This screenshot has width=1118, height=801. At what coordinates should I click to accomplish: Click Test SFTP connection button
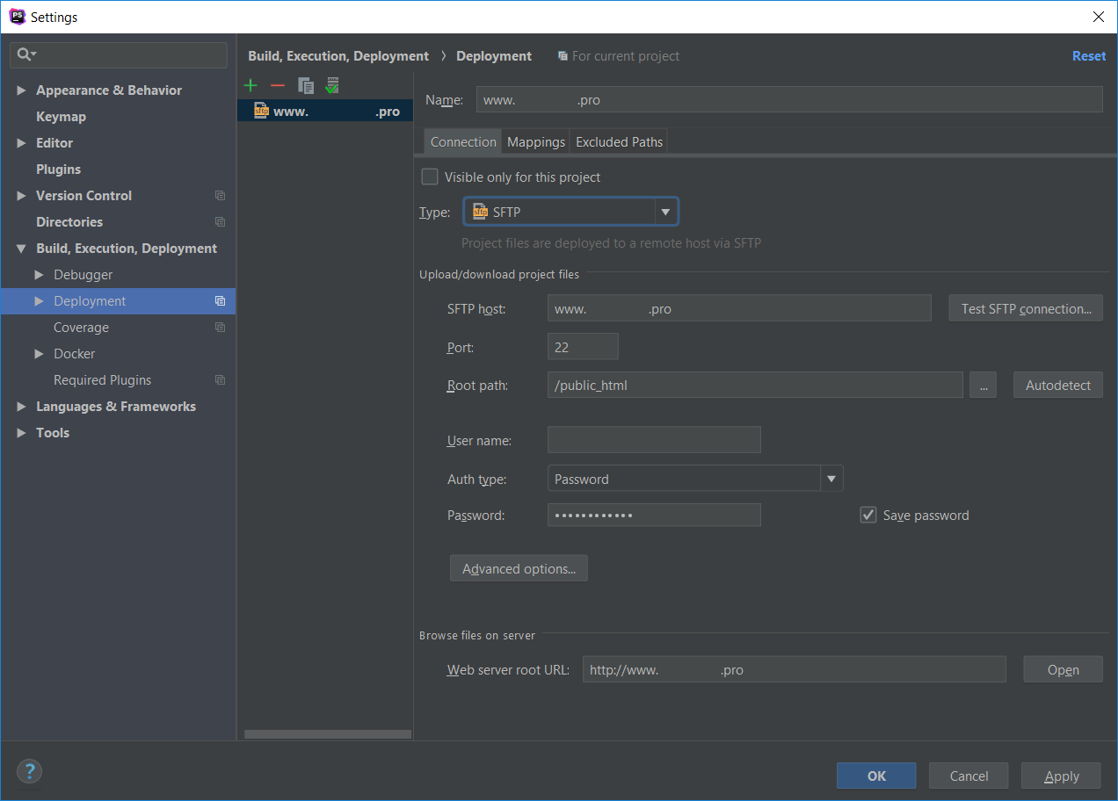tap(1026, 308)
